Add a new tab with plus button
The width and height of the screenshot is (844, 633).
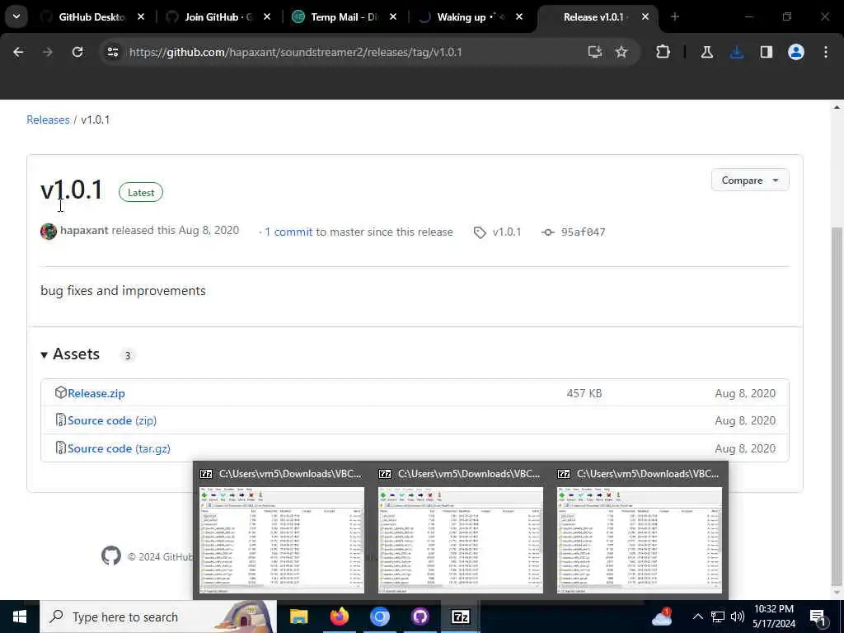pyautogui.click(x=675, y=16)
